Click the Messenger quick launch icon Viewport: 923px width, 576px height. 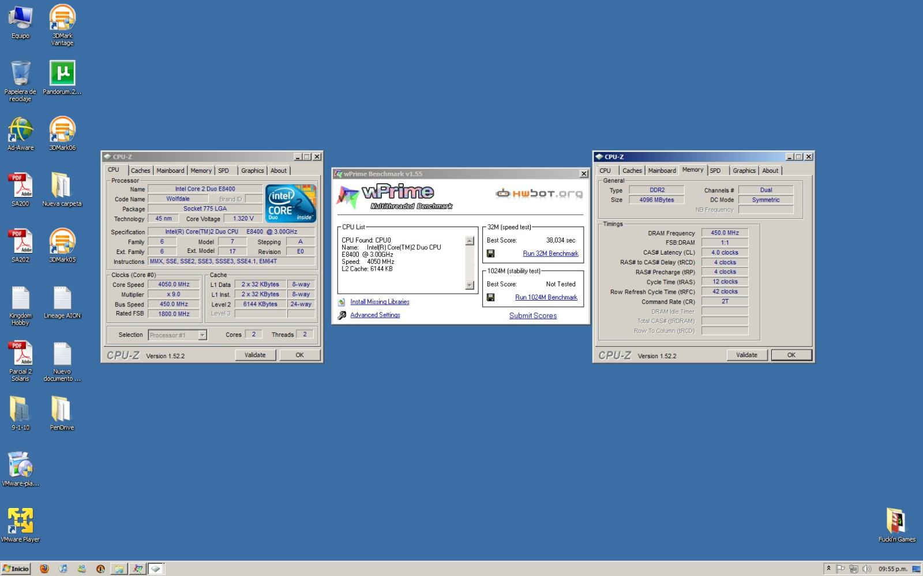[81, 569]
